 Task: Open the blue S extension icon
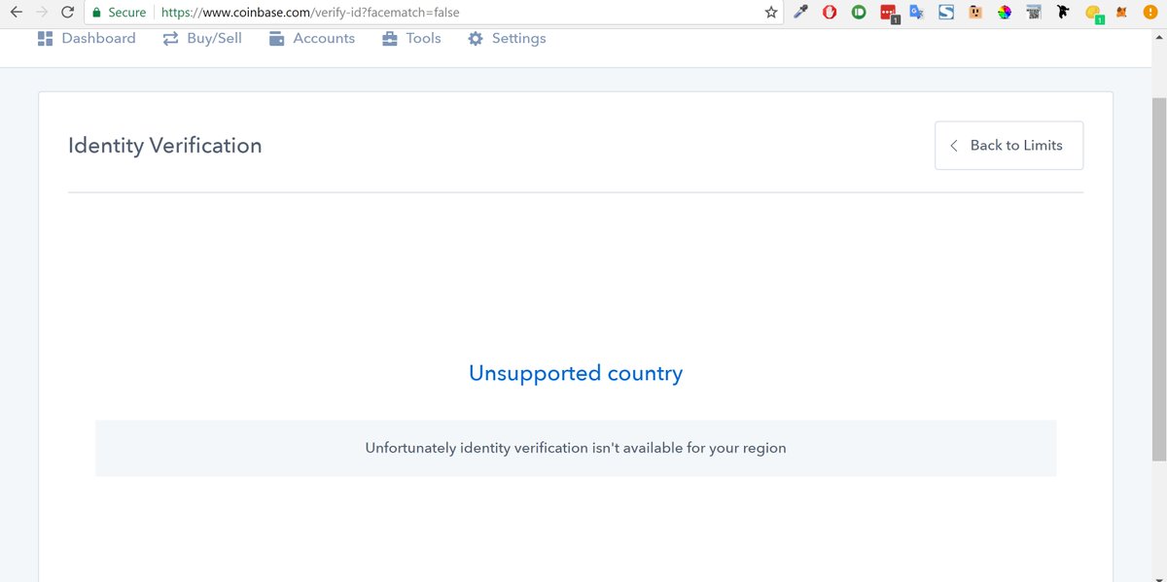click(946, 13)
